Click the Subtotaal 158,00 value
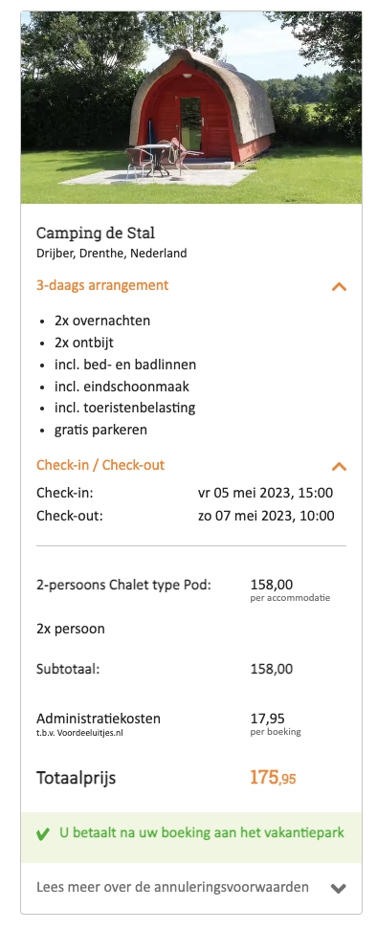Screen dimensions: 377x930 tap(272, 669)
